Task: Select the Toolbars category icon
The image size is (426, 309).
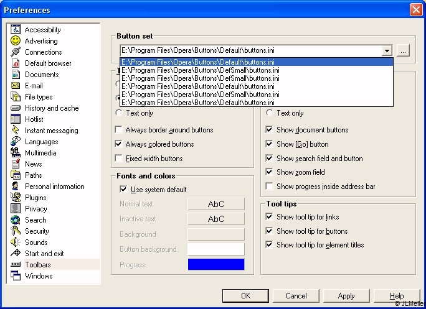Action: 16,264
